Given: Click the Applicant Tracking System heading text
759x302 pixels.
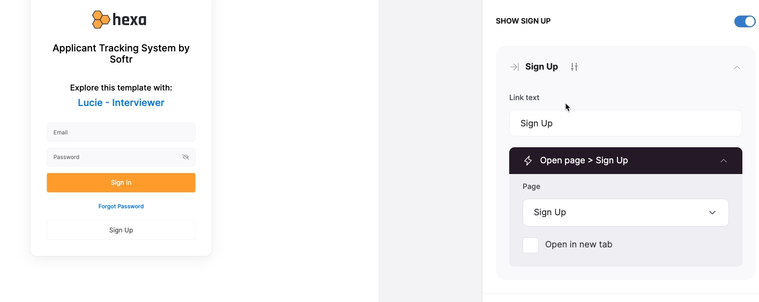Looking at the screenshot, I should tap(121, 54).
